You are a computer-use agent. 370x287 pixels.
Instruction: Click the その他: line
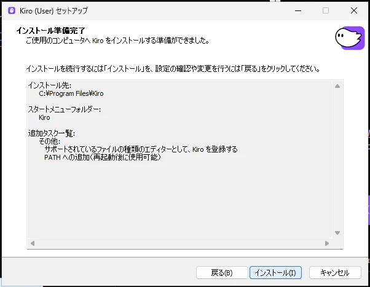point(49,141)
